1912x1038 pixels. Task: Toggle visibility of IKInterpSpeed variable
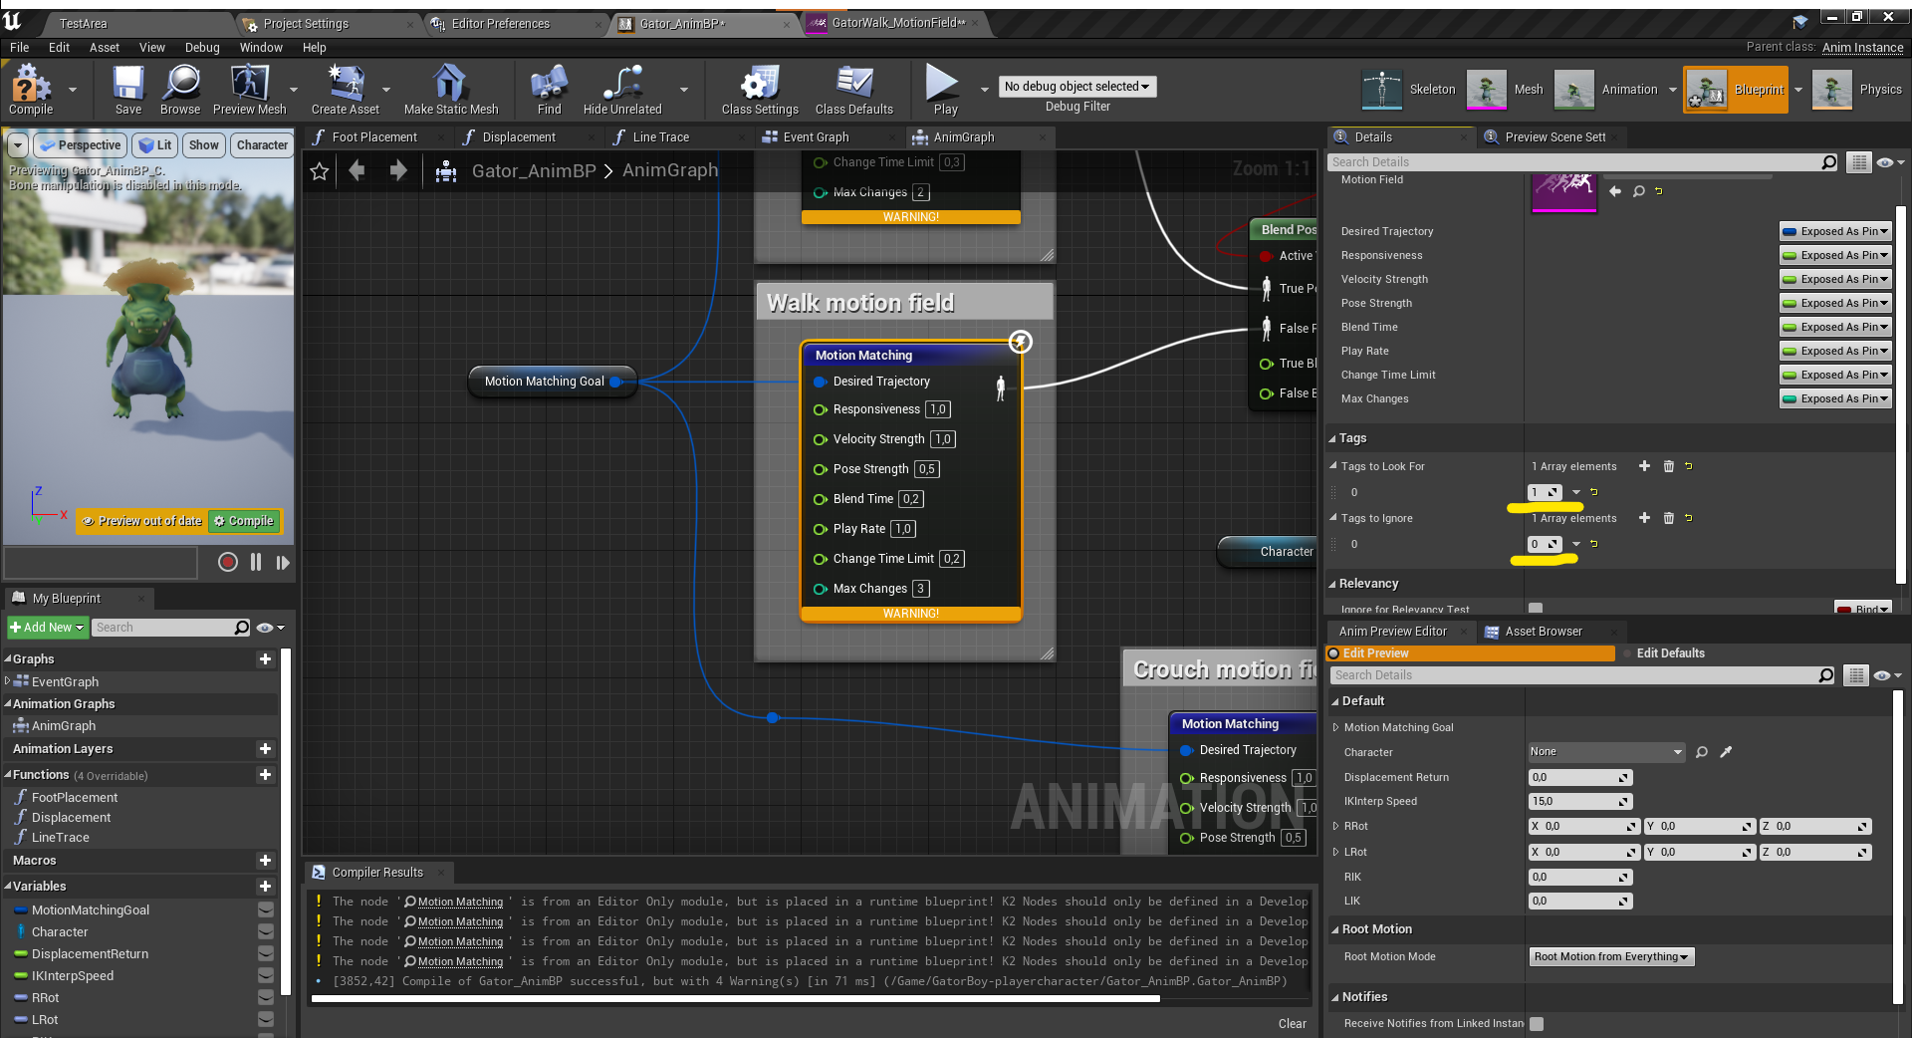pyautogui.click(x=266, y=975)
